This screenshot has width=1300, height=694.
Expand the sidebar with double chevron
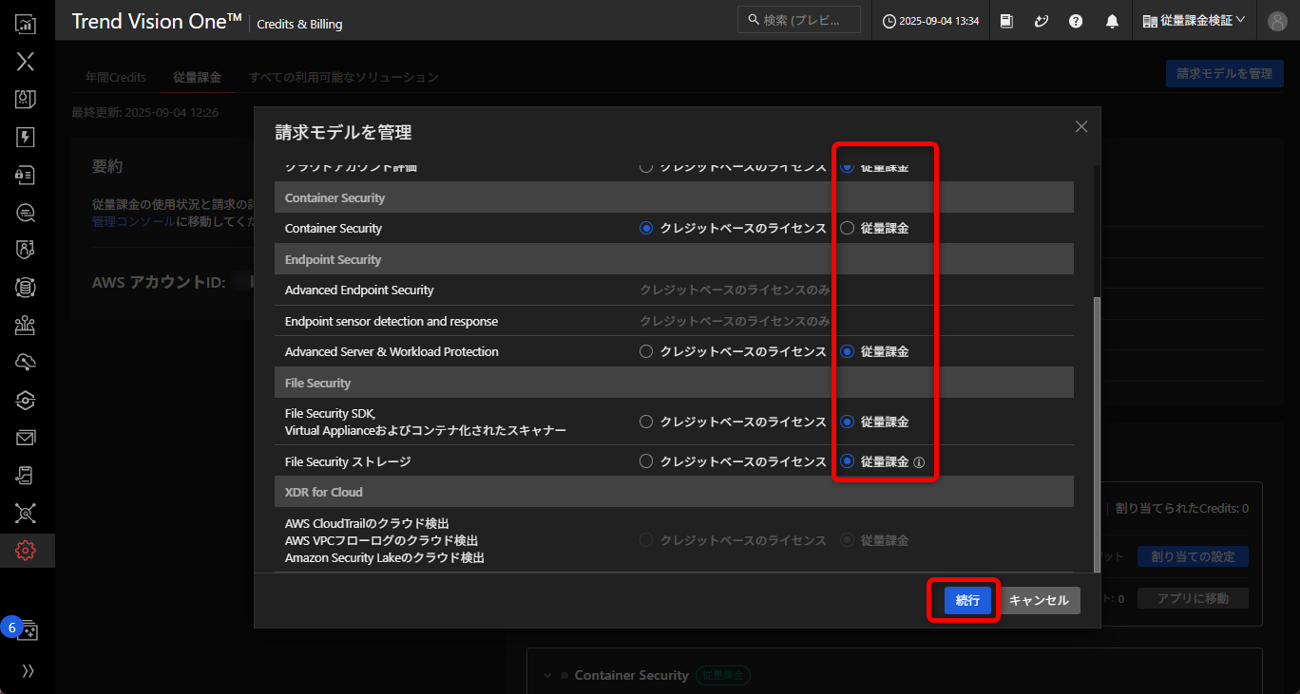coord(28,670)
